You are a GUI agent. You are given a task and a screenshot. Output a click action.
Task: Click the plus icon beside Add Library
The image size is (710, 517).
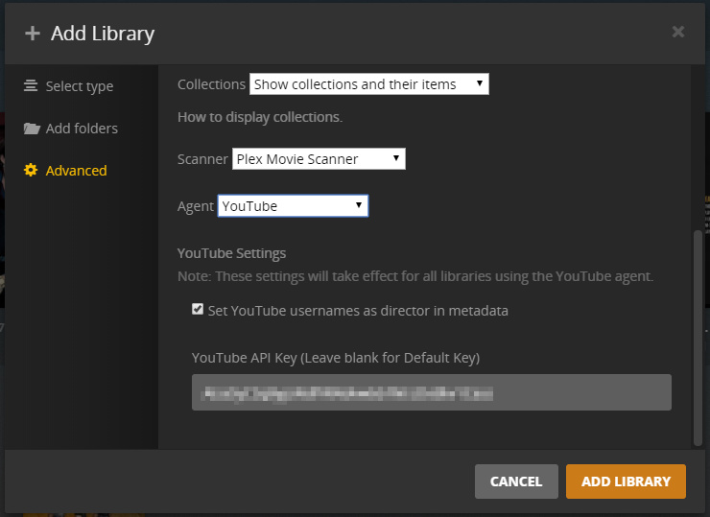coord(33,33)
